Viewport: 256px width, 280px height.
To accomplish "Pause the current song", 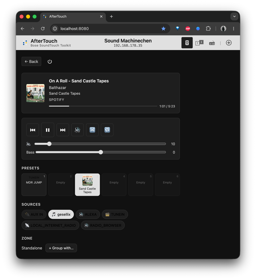I will tap(48, 130).
